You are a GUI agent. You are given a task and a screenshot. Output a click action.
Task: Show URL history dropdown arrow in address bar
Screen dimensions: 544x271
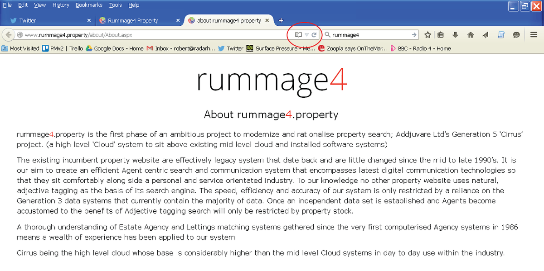coord(306,35)
